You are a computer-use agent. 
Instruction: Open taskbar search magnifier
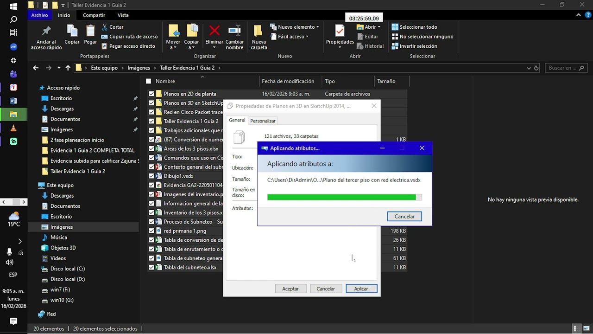pos(13,19)
